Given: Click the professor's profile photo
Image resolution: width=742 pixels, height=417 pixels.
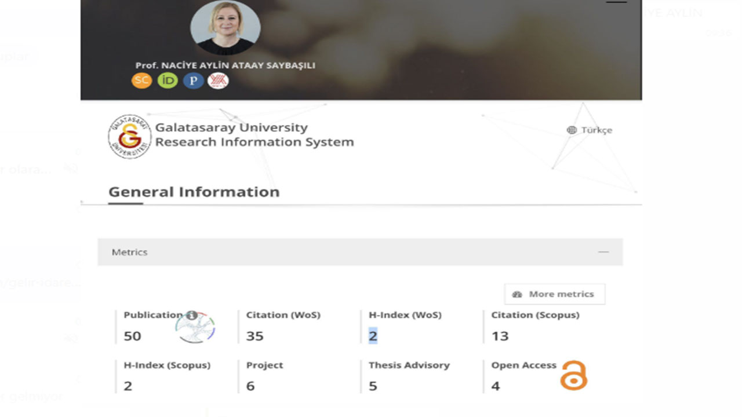Looking at the screenshot, I should [225, 28].
